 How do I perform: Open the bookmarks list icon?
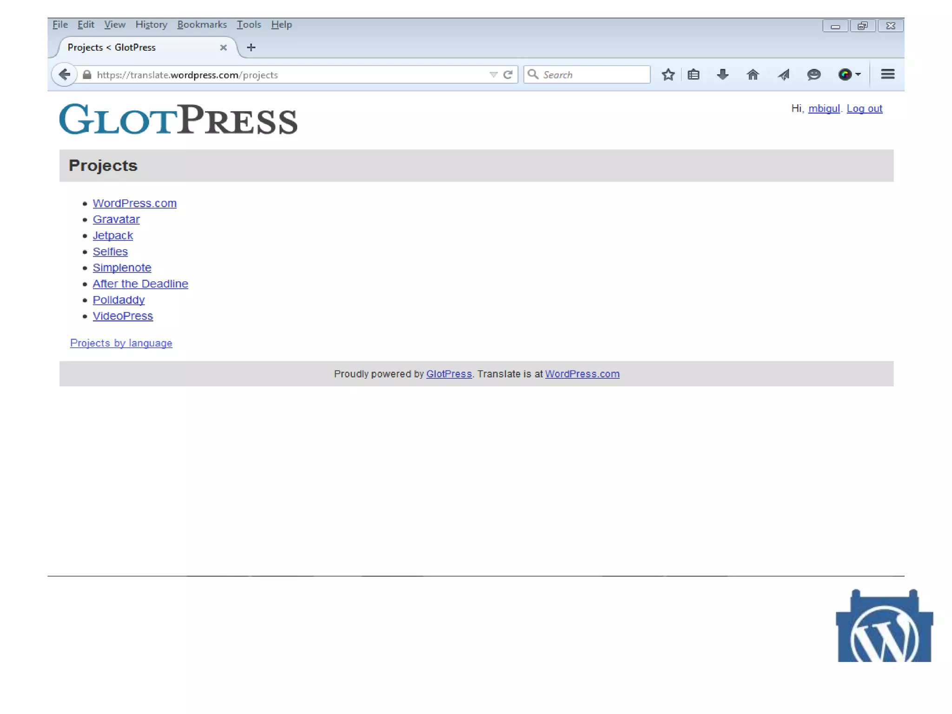694,74
